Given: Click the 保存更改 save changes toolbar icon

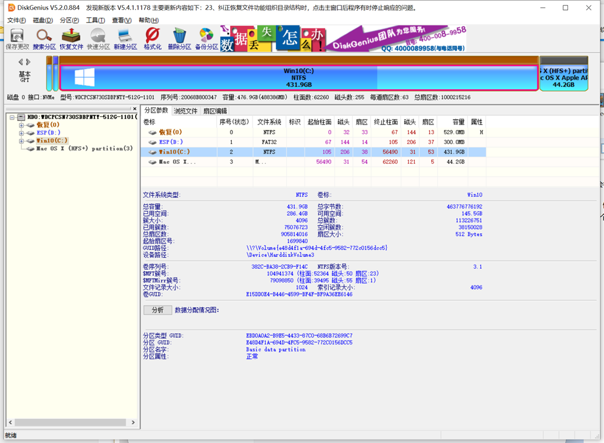Looking at the screenshot, I should (17, 40).
